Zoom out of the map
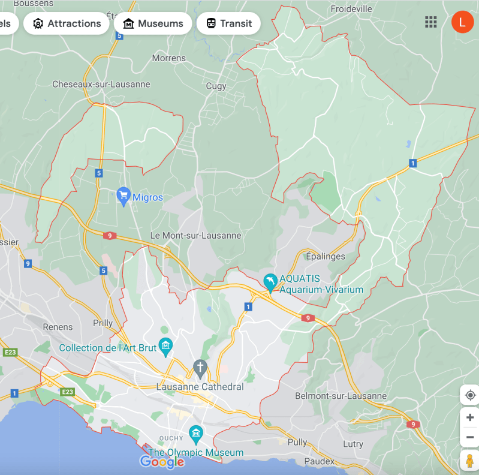 [469, 437]
